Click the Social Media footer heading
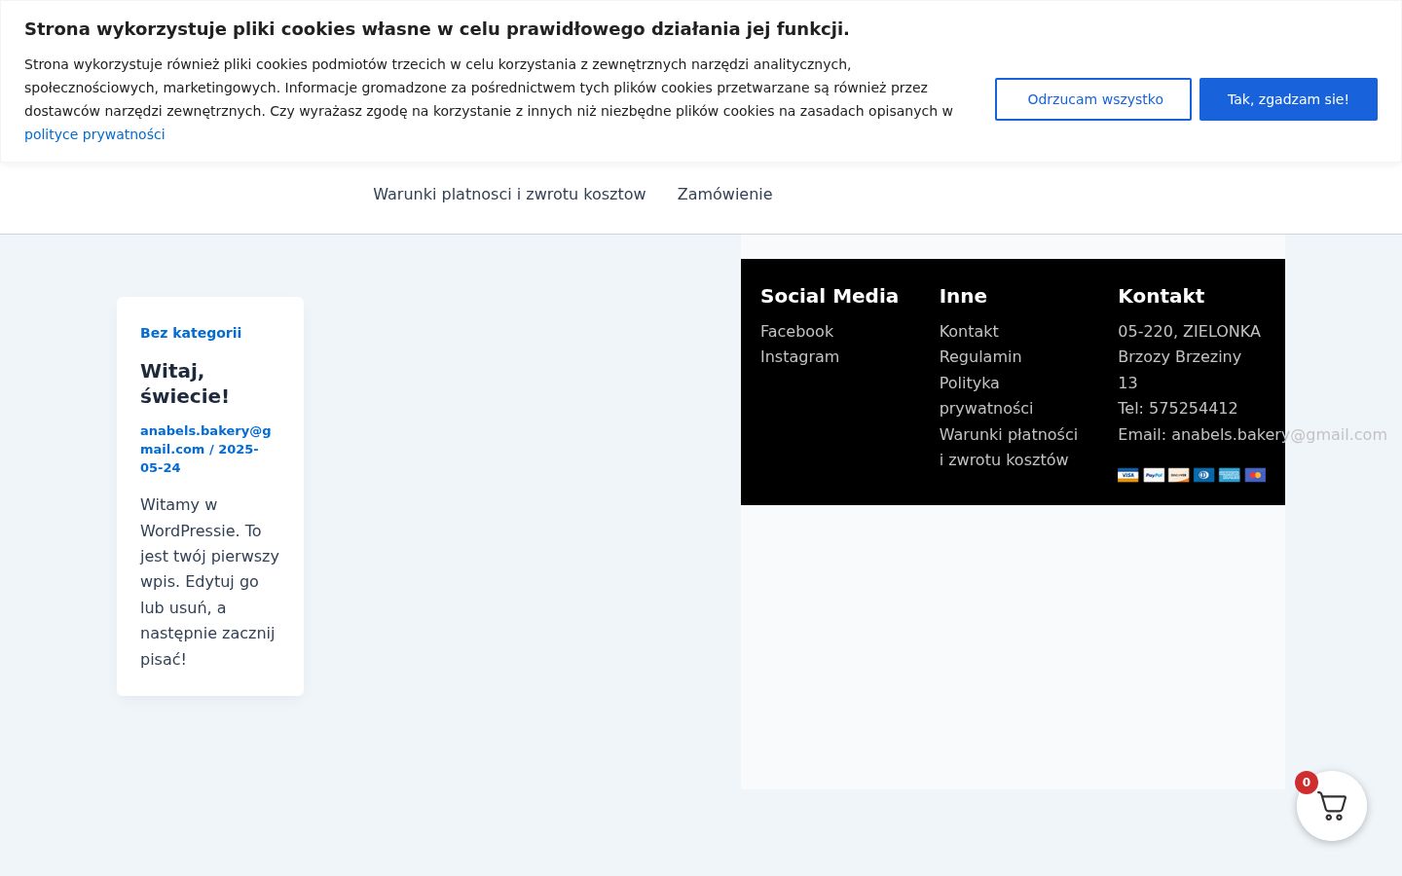The width and height of the screenshot is (1402, 876). [x=830, y=296]
